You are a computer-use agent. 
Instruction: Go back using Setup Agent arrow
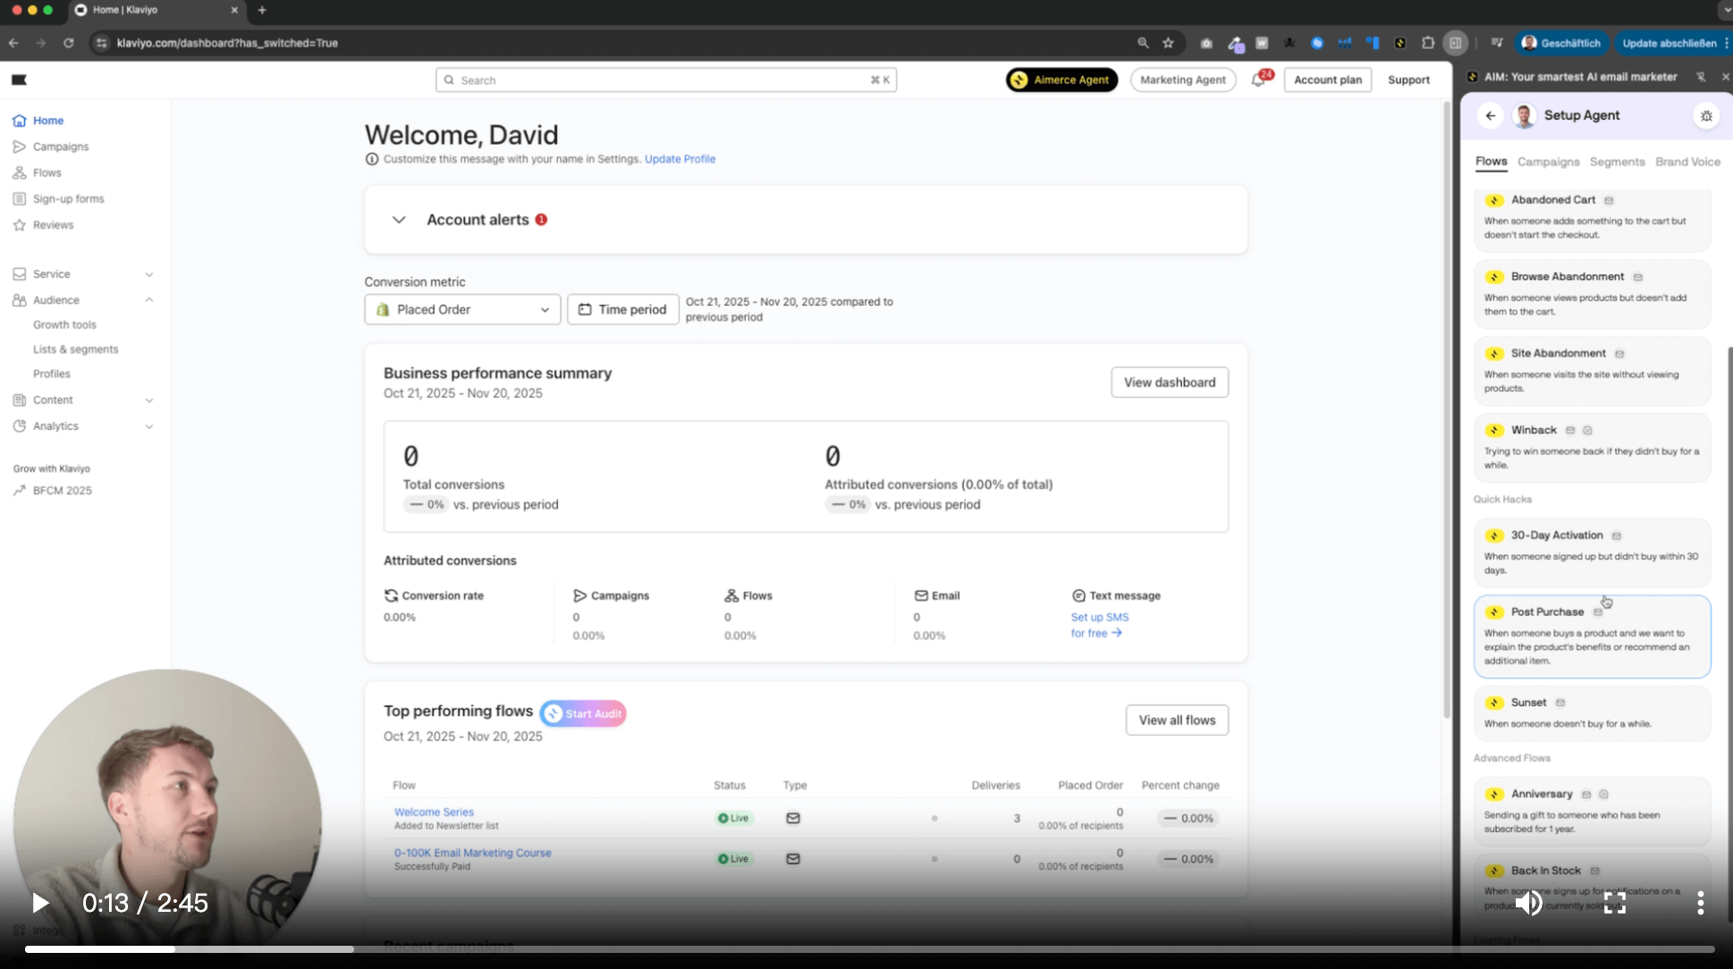[1491, 115]
